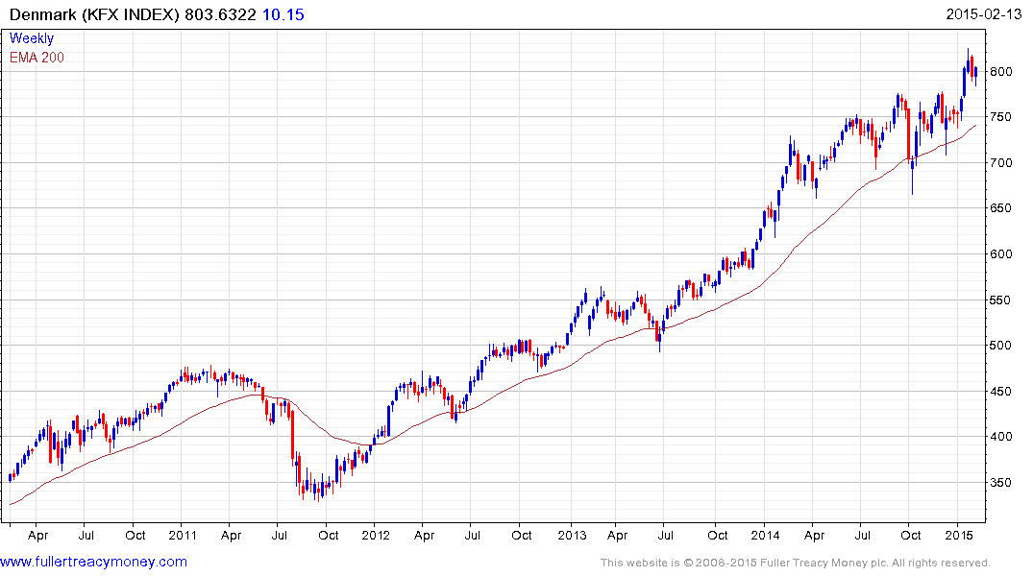Select the index value 803.6322

[220, 14]
